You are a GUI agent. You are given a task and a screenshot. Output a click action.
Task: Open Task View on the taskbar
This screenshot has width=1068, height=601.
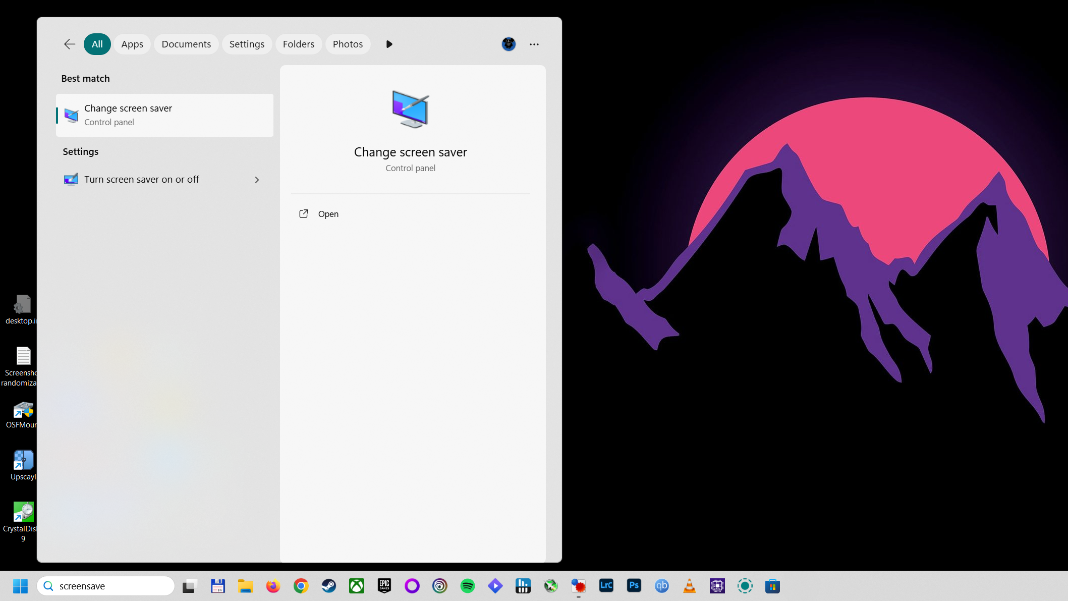click(x=189, y=586)
